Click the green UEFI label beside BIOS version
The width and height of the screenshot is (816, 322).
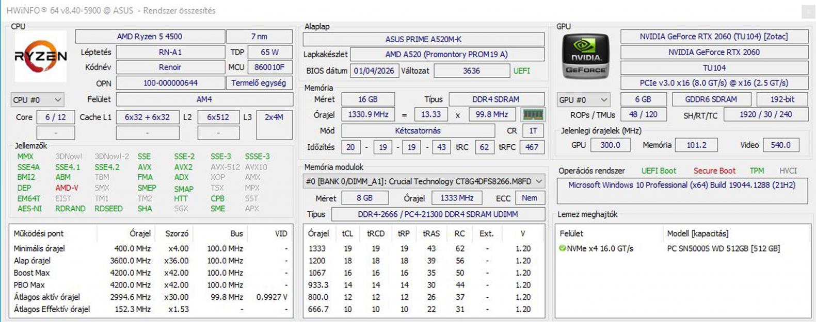click(521, 71)
